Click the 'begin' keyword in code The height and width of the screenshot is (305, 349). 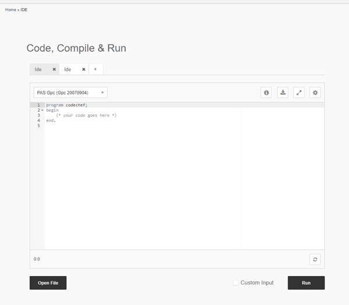(x=52, y=110)
